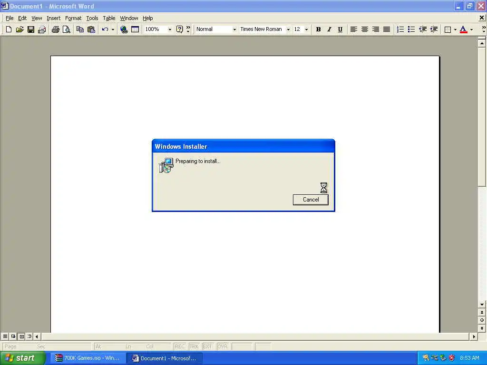
Task: Insert a table with toolbar icon
Action: pos(135,29)
